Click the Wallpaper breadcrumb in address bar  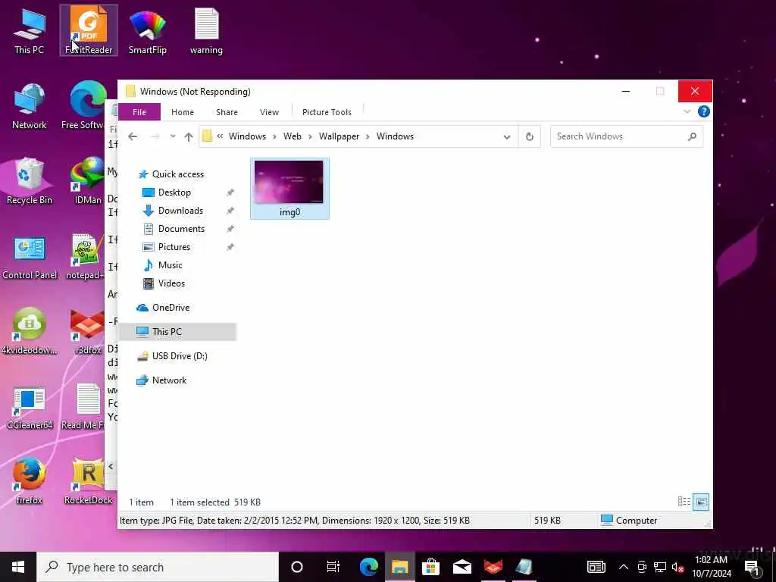click(339, 136)
